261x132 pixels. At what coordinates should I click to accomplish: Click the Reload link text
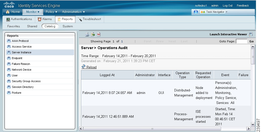point(91,67)
